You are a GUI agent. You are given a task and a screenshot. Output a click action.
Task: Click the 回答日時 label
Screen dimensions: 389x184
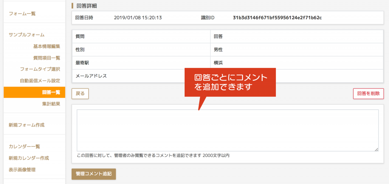point(84,18)
